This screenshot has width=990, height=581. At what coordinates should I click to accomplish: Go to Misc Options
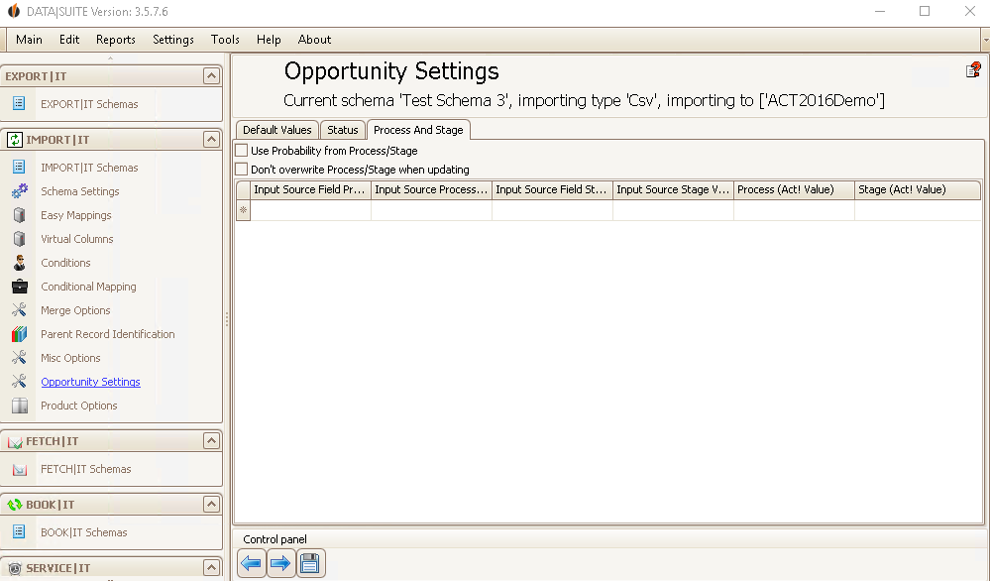[70, 358]
